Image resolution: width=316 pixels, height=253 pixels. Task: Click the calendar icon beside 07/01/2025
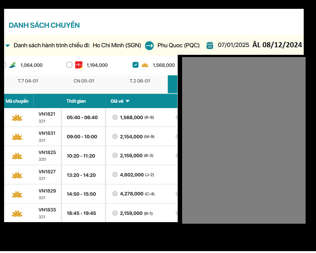click(210, 45)
